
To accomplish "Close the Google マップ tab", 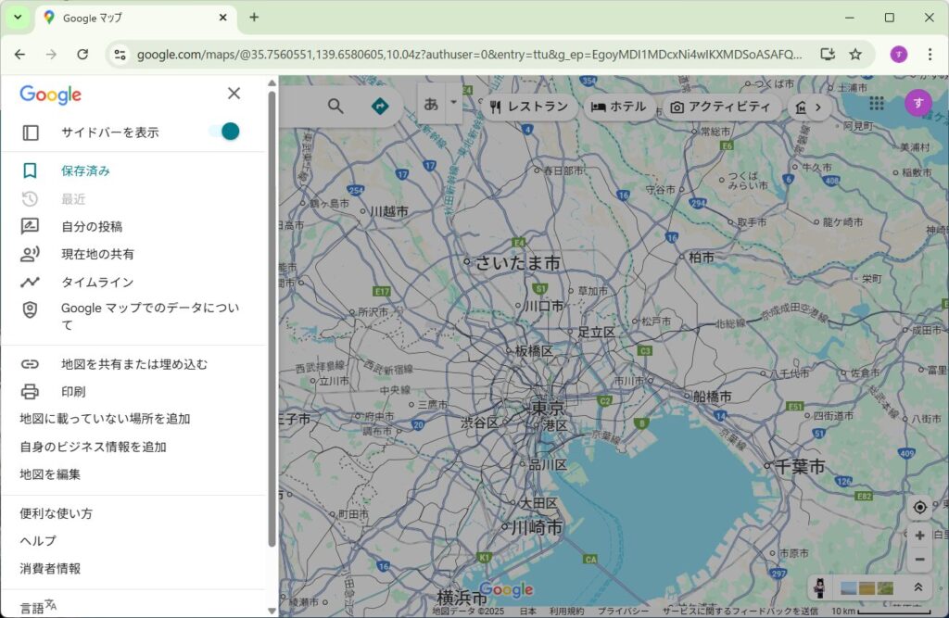I will click(x=222, y=18).
